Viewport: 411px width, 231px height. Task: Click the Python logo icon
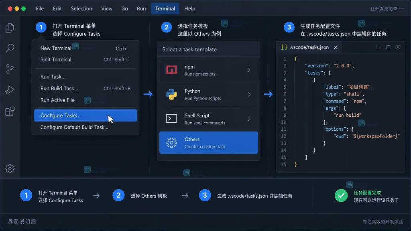click(x=171, y=94)
